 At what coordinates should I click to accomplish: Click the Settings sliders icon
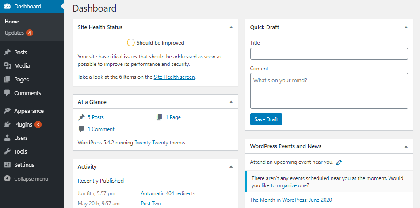7,165
